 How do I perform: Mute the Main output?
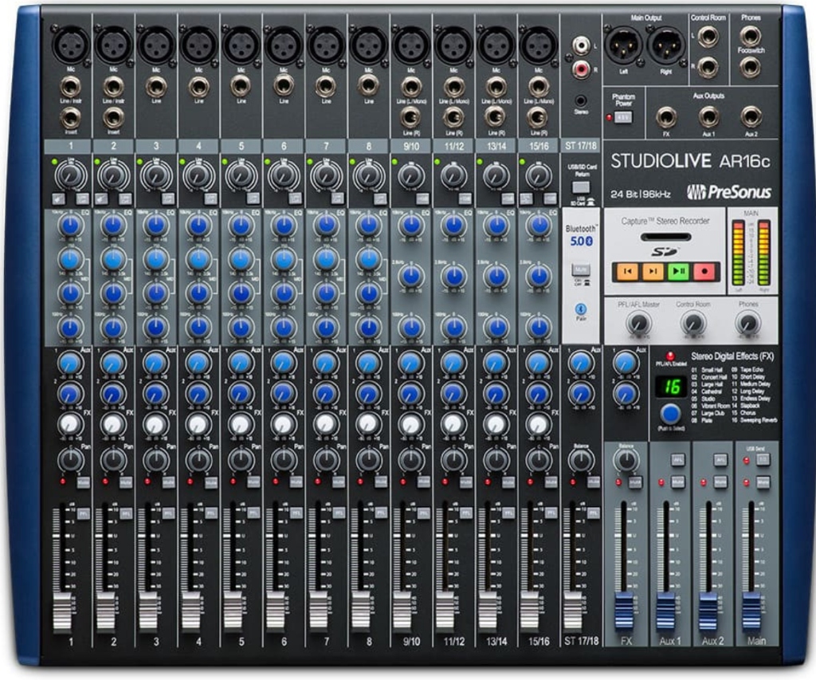point(763,482)
